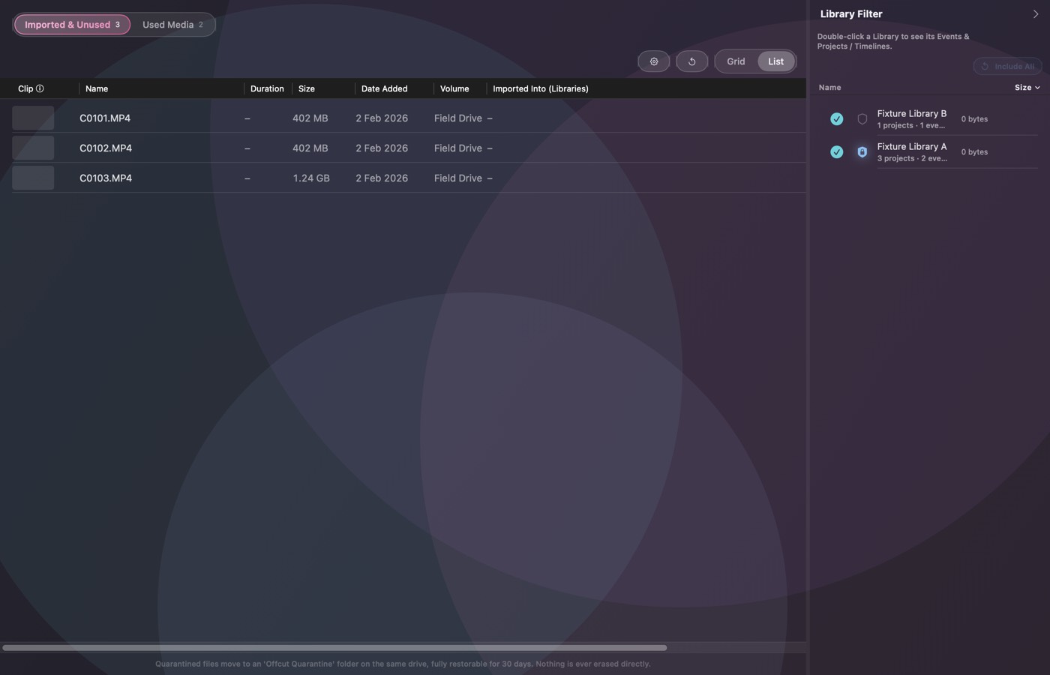
Task: Click the file name C0101.MP4
Action: pyautogui.click(x=105, y=118)
